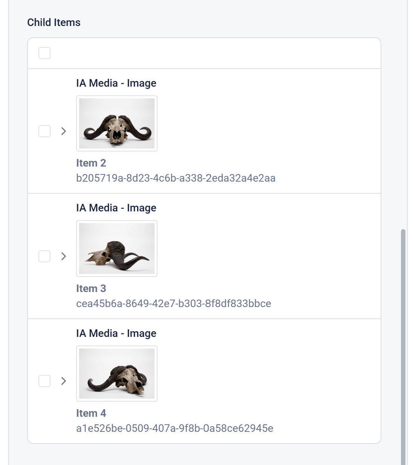Select the Item 4 title text
413x465 pixels.
pyautogui.click(x=91, y=413)
